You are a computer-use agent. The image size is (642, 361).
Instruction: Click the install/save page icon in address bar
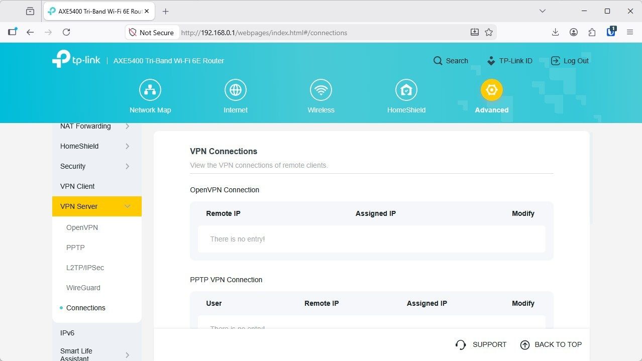click(x=474, y=32)
